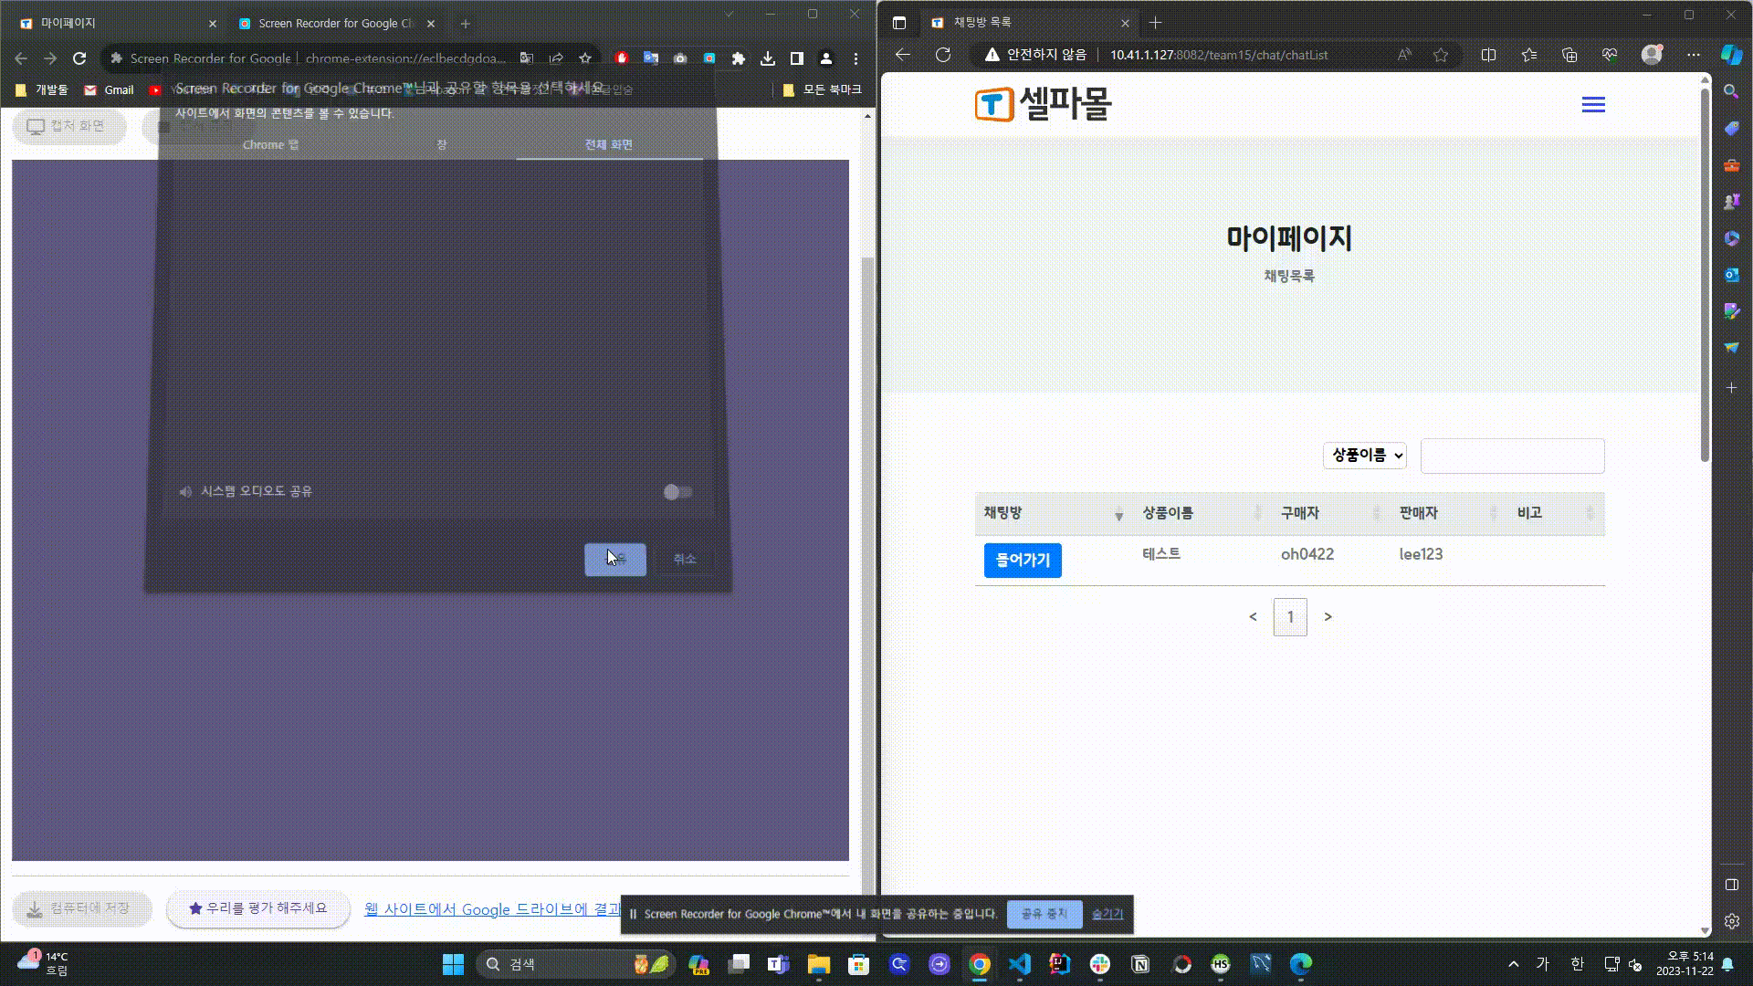Click the chat search text field
Image resolution: width=1753 pixels, height=986 pixels.
(x=1512, y=456)
